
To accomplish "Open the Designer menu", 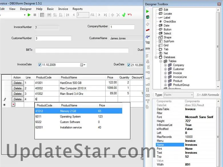I will [26, 9].
